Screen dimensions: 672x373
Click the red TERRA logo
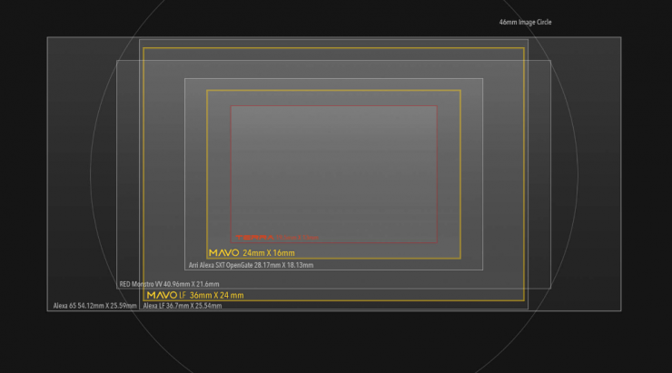coord(253,238)
